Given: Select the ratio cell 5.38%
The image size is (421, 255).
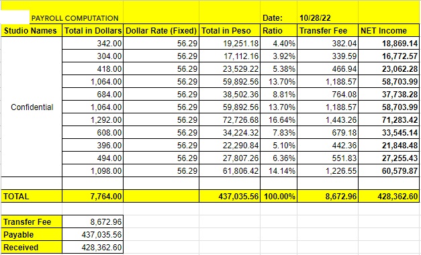Looking at the screenshot, I should point(279,68).
